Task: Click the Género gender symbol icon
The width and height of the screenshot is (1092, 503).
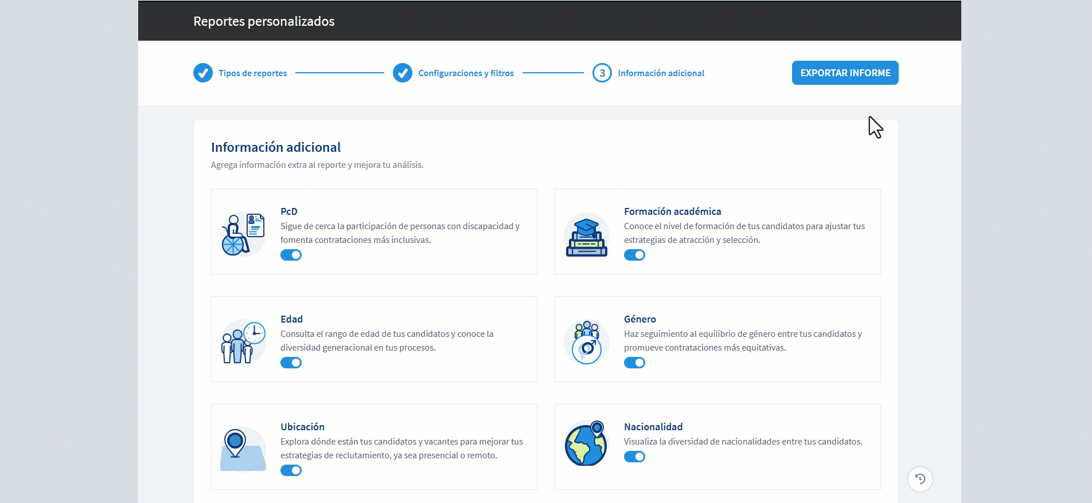Action: click(587, 342)
